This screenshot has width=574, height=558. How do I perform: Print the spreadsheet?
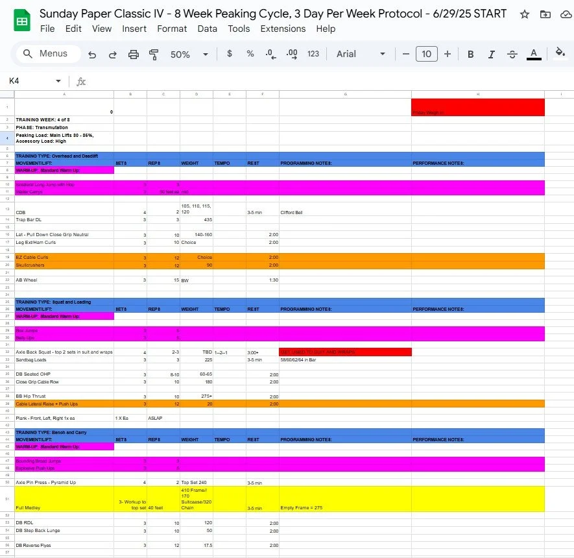pyautogui.click(x=133, y=55)
